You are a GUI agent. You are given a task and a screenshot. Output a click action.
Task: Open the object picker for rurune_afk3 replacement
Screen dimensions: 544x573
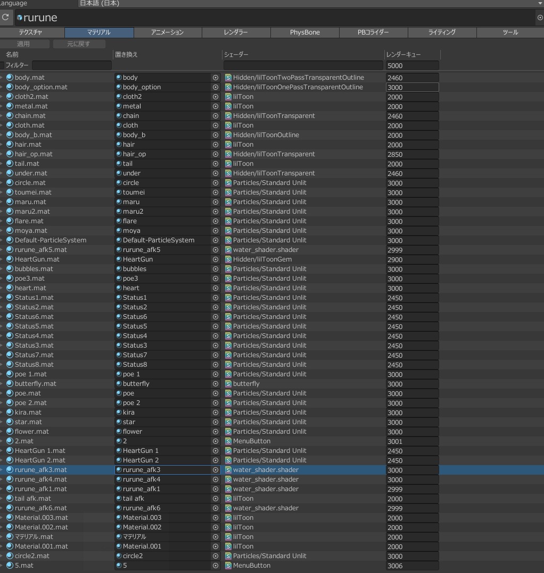pyautogui.click(x=216, y=470)
